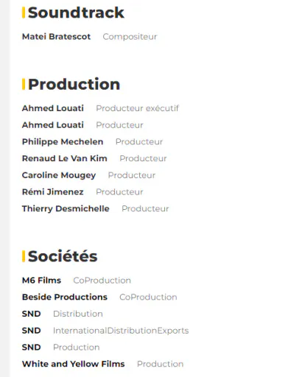This screenshot has height=377, width=288.
Task: Click SND listed as Production
Action: (x=31, y=347)
